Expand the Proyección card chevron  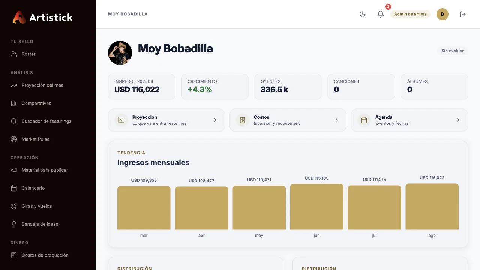pos(215,120)
